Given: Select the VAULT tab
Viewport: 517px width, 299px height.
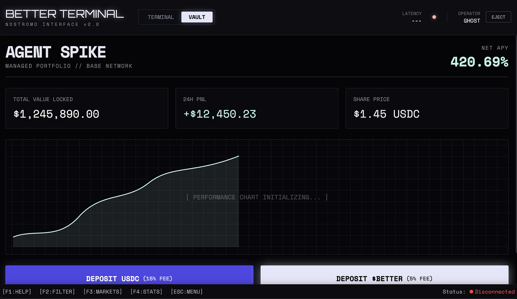Looking at the screenshot, I should pos(197,17).
